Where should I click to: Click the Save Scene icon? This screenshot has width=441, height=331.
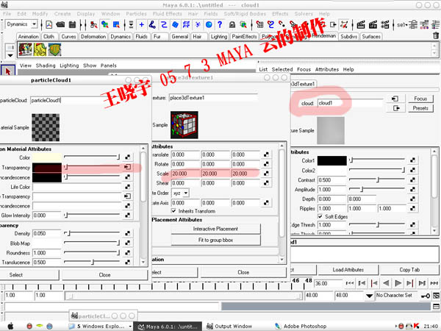(x=72, y=25)
